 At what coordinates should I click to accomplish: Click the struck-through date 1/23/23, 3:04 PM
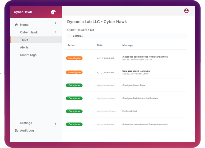(105, 85)
